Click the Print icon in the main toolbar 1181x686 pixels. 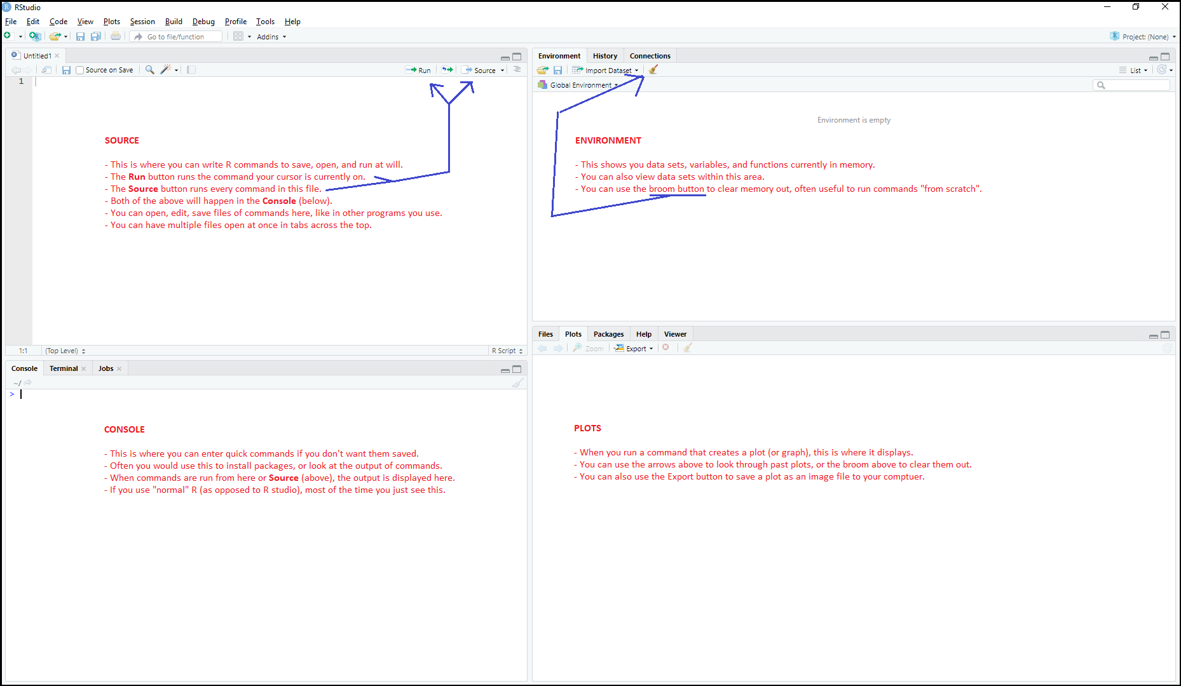click(116, 36)
